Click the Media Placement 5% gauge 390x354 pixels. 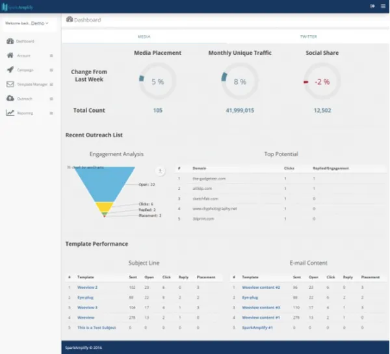point(158,81)
